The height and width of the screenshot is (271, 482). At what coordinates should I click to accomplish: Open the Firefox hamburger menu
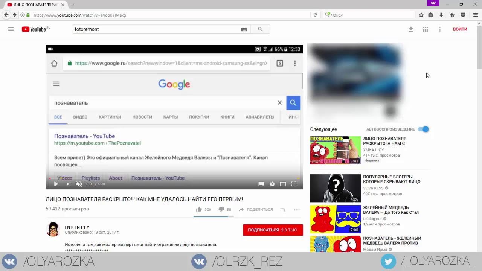476,15
